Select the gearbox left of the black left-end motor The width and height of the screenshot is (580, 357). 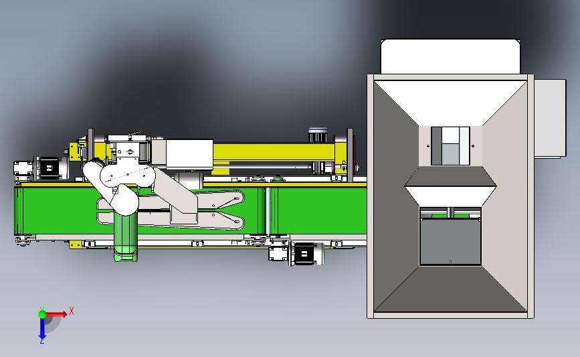pyautogui.click(x=24, y=169)
